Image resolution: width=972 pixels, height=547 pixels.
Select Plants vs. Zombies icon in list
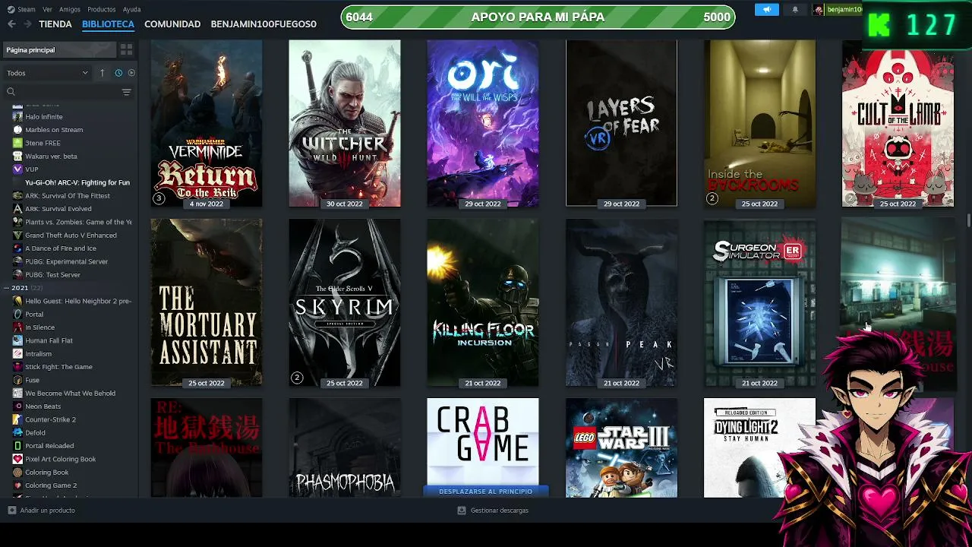click(x=18, y=222)
